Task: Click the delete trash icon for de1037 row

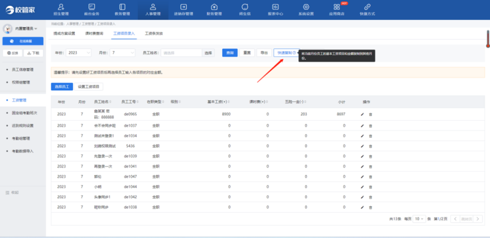Action: pyautogui.click(x=370, y=125)
